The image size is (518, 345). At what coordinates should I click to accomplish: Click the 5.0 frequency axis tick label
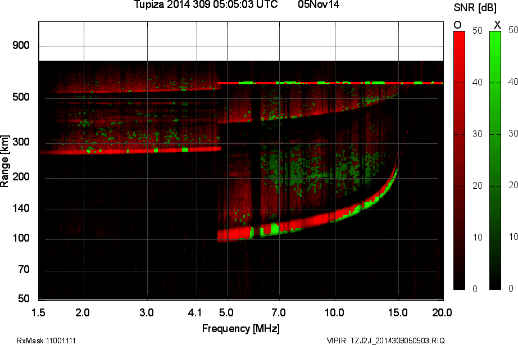(226, 312)
